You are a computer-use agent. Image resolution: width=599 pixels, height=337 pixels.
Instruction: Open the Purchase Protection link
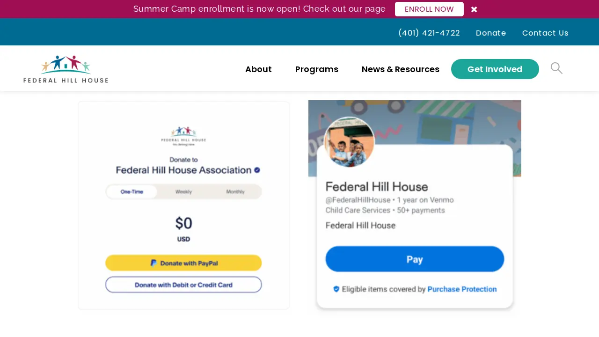tap(462, 289)
